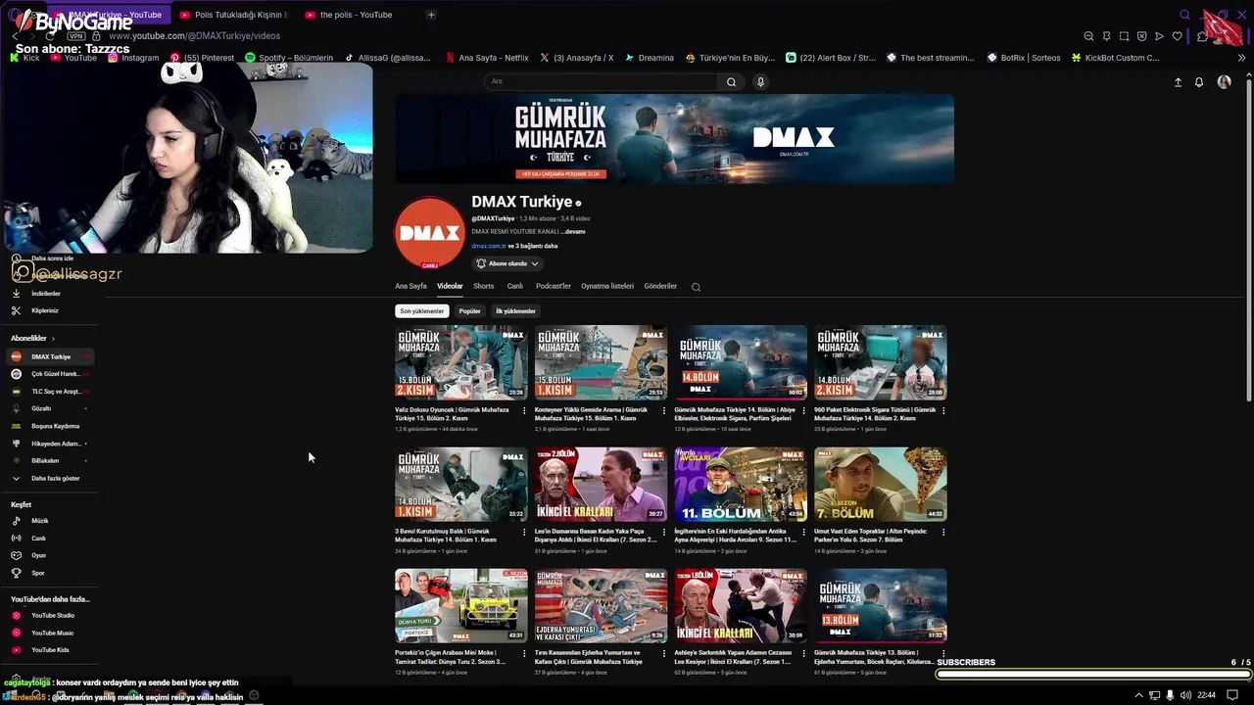Select the Son yüklenenler filter chip

click(421, 311)
